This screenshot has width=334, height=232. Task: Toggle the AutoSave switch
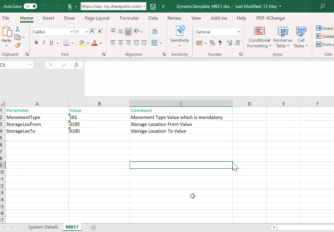(x=30, y=6)
